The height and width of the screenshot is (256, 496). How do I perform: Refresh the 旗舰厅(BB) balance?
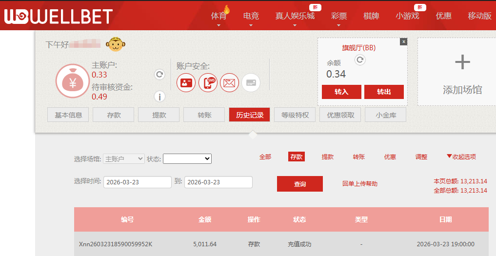(x=360, y=60)
